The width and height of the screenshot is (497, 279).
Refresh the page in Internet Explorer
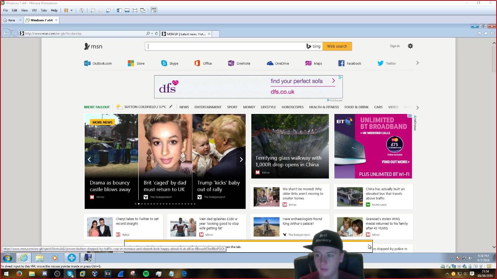coord(156,34)
